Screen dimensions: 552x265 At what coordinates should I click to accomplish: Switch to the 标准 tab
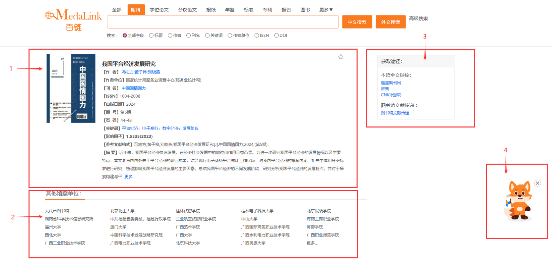click(x=249, y=10)
